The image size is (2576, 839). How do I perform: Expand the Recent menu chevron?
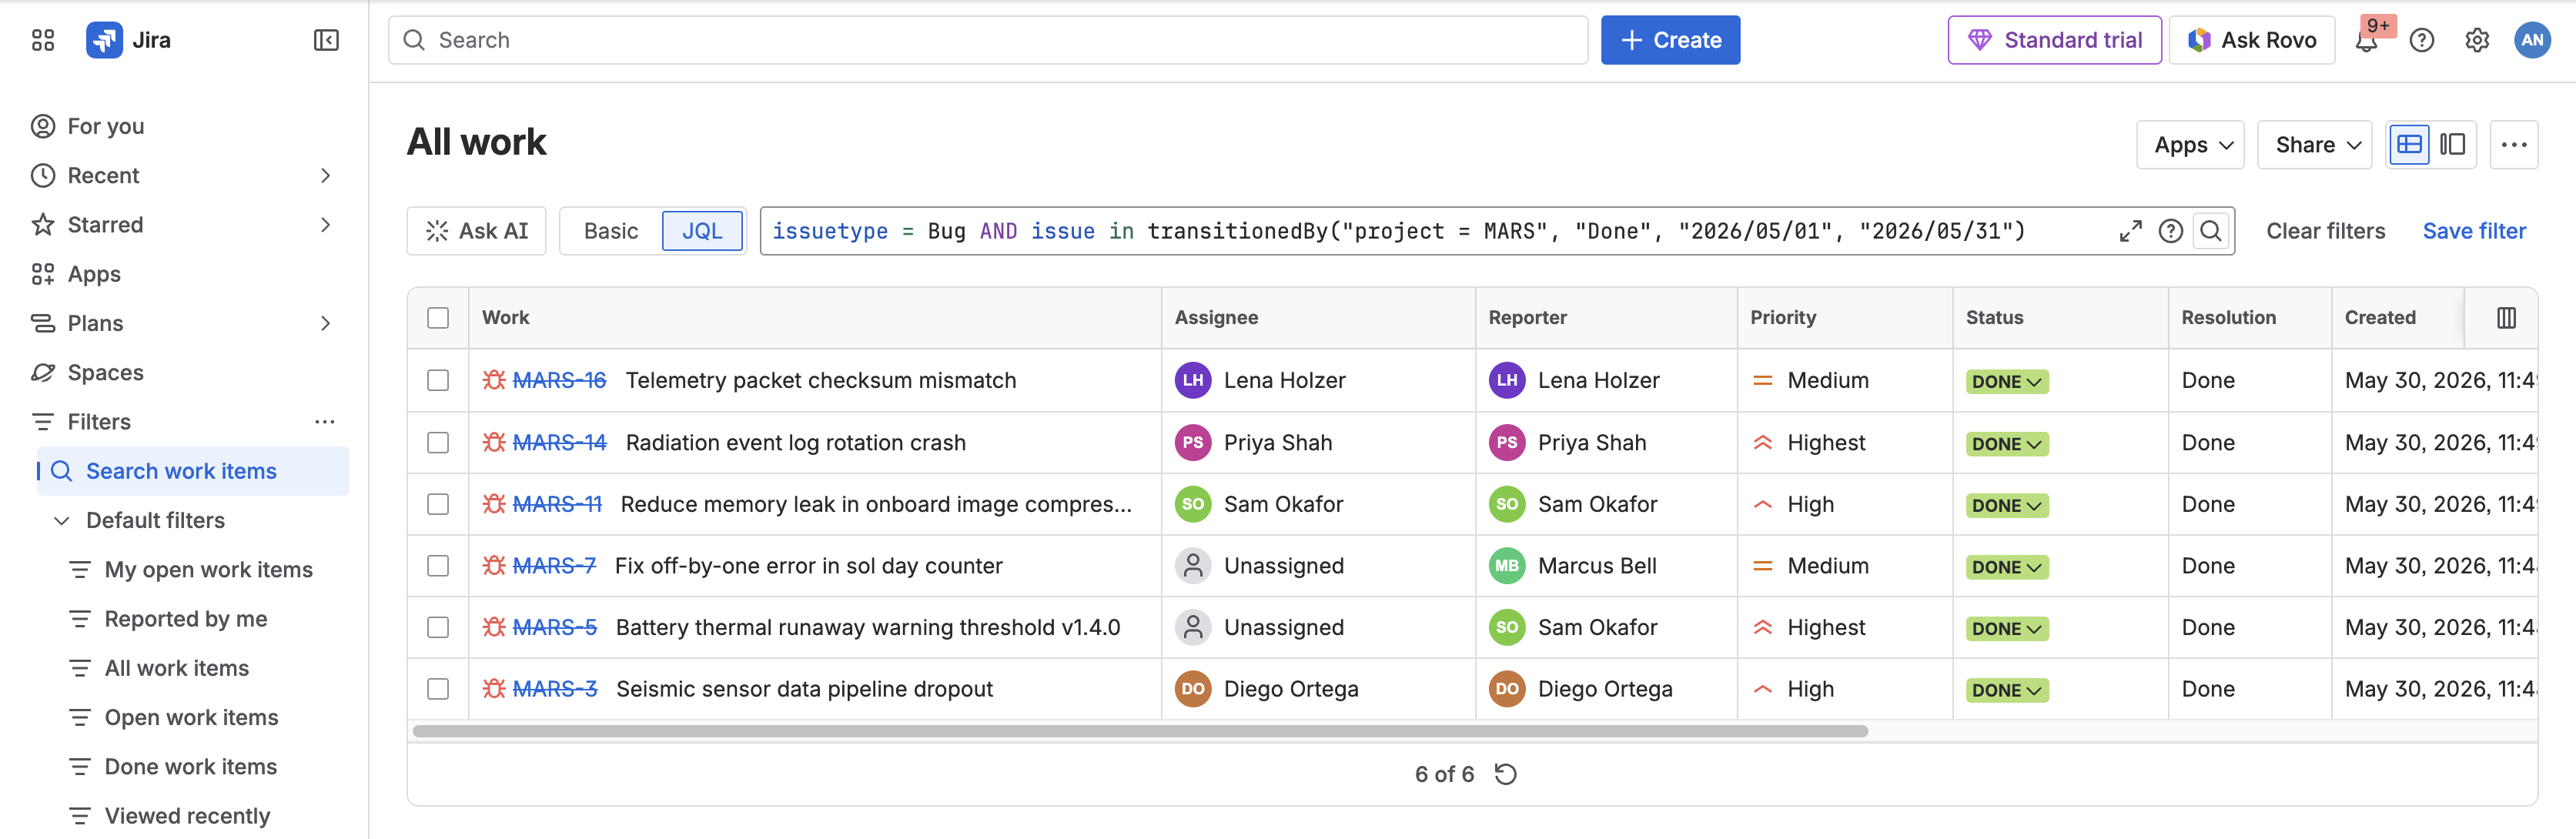325,176
